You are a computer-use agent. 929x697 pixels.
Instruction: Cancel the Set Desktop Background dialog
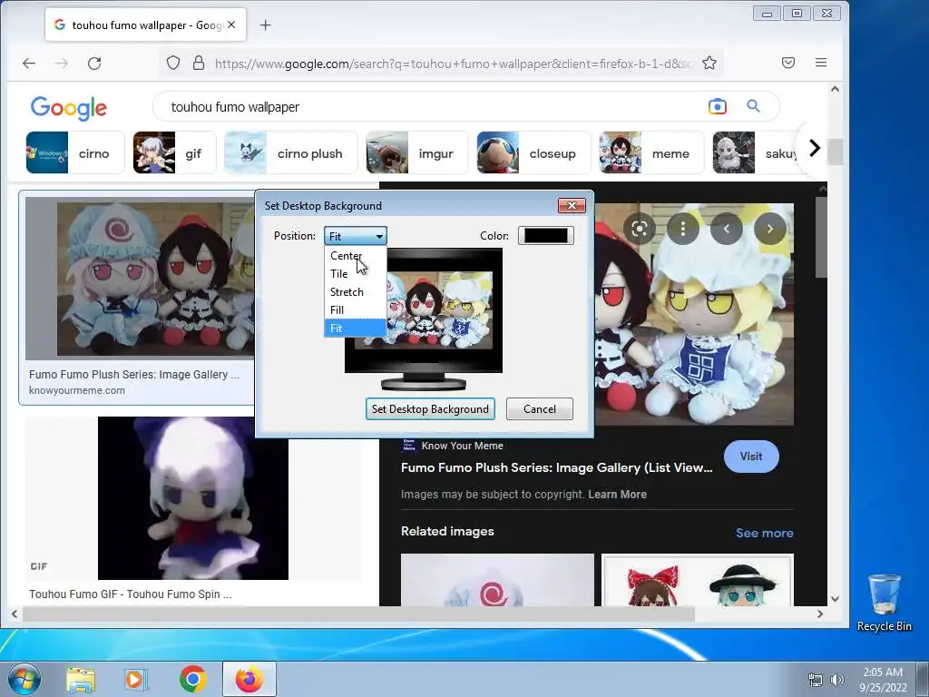[x=539, y=409]
